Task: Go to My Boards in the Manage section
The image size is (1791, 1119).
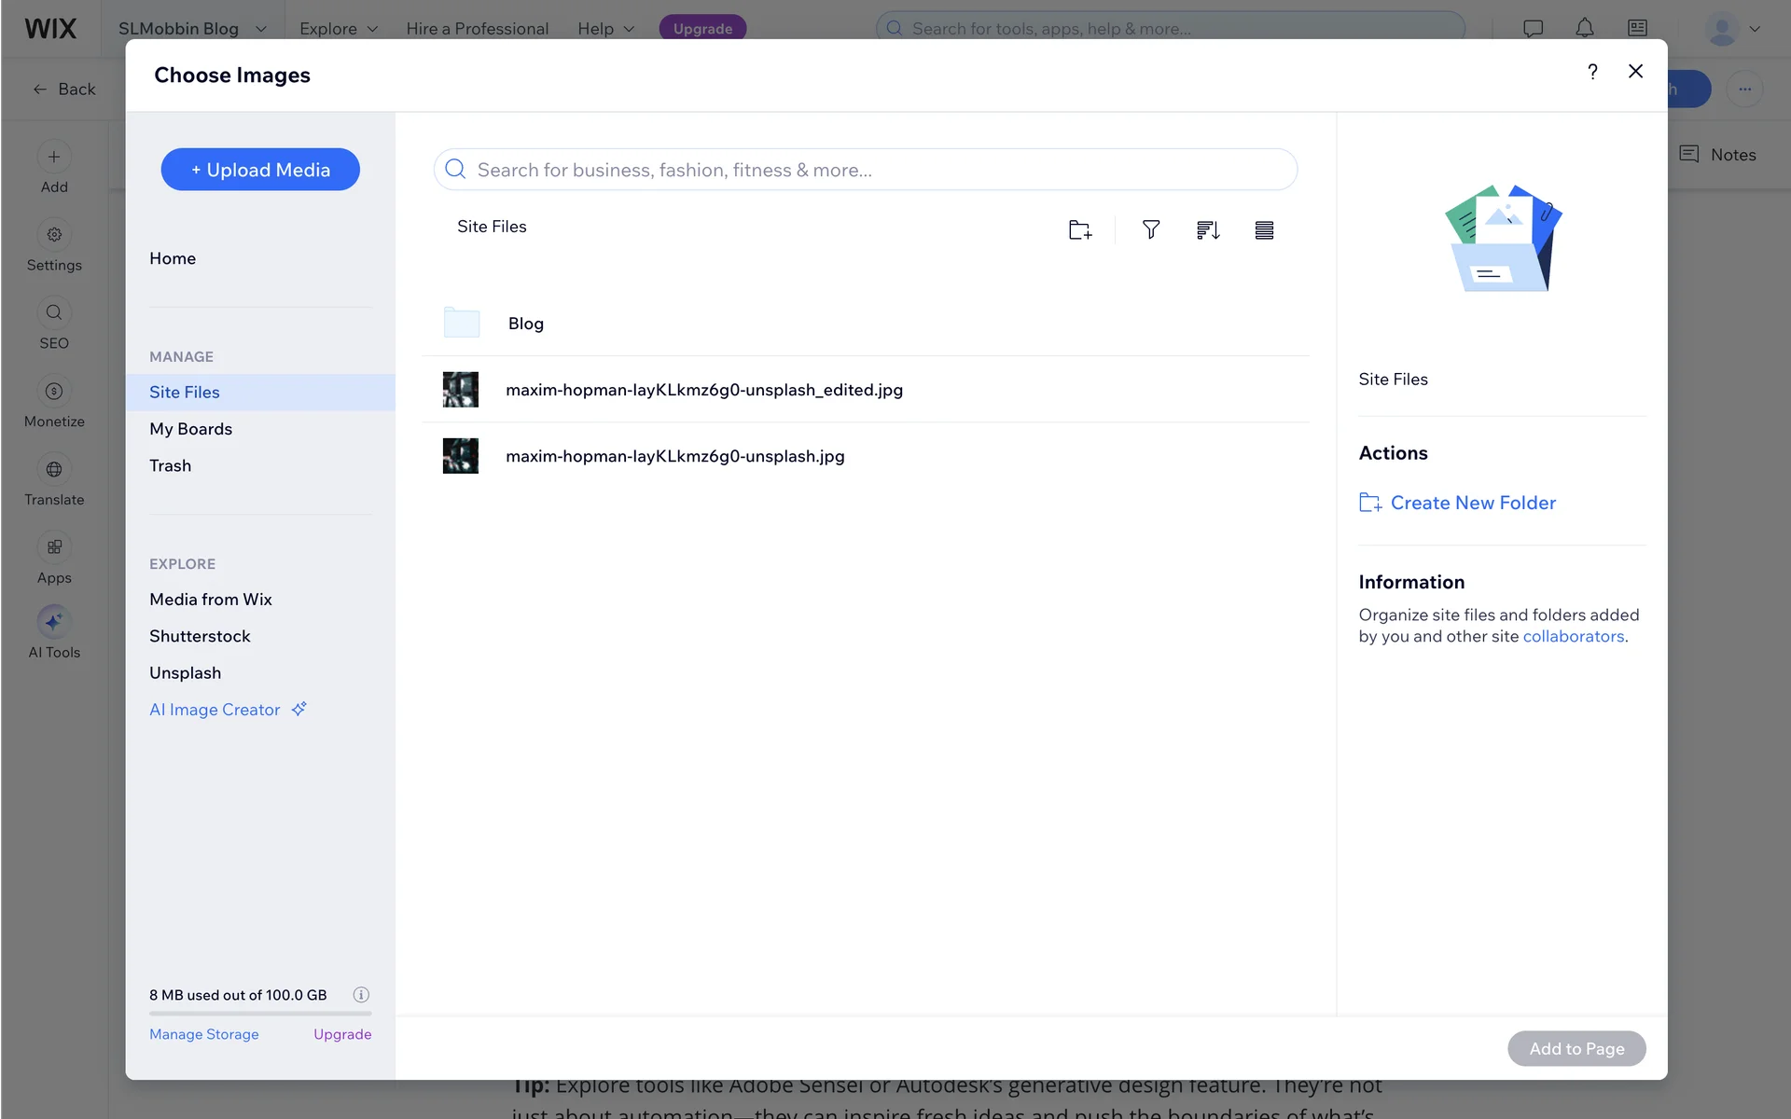Action: tap(190, 429)
